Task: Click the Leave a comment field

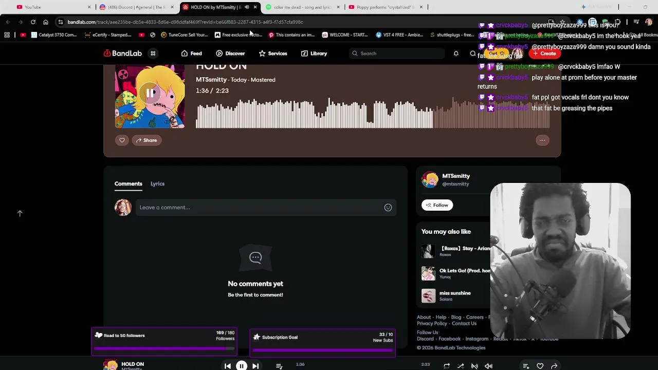Action: (260, 208)
